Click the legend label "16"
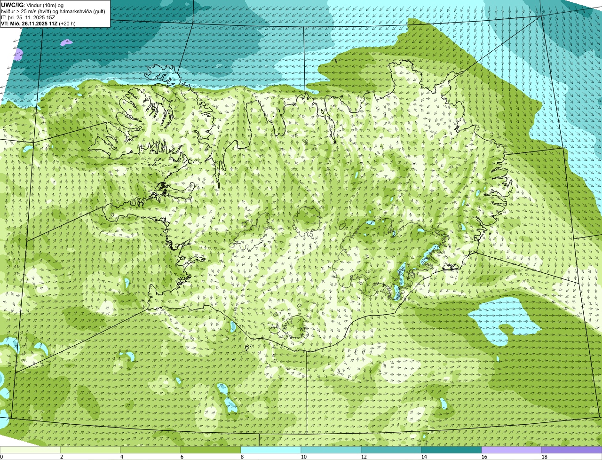Image resolution: width=602 pixels, height=460 pixels. (x=484, y=457)
